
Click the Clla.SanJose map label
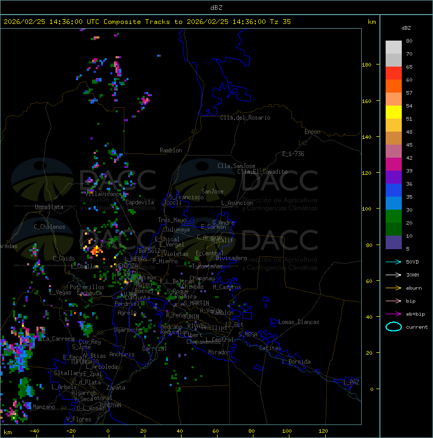(236, 166)
